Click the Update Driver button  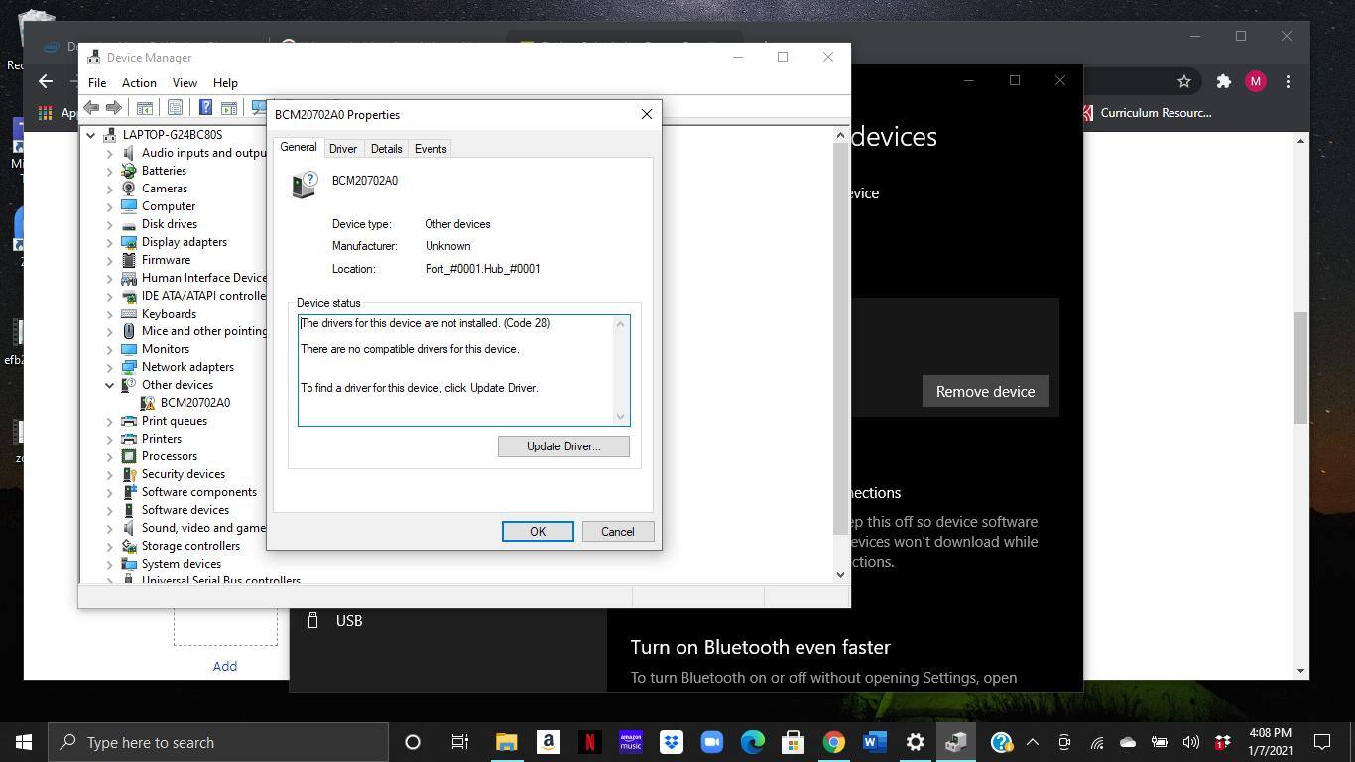point(562,446)
